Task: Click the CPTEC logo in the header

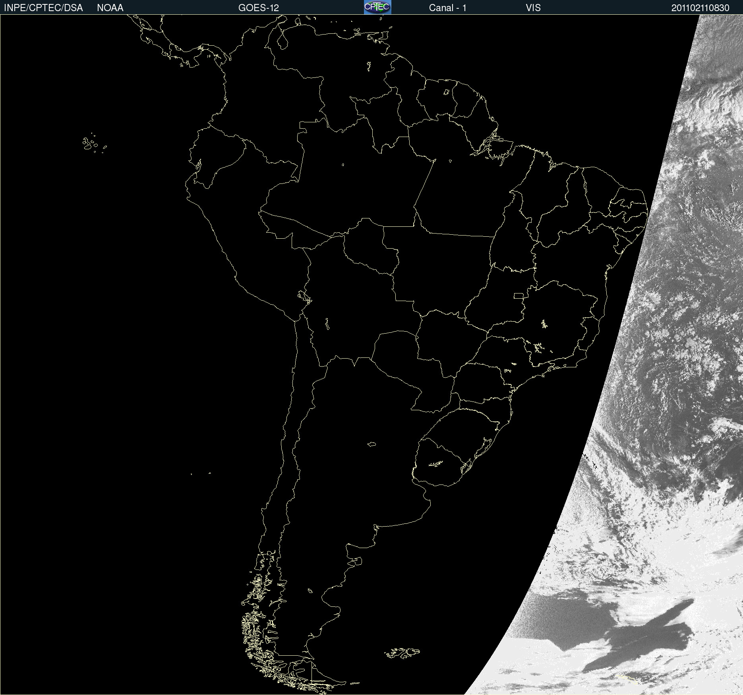Action: point(377,7)
